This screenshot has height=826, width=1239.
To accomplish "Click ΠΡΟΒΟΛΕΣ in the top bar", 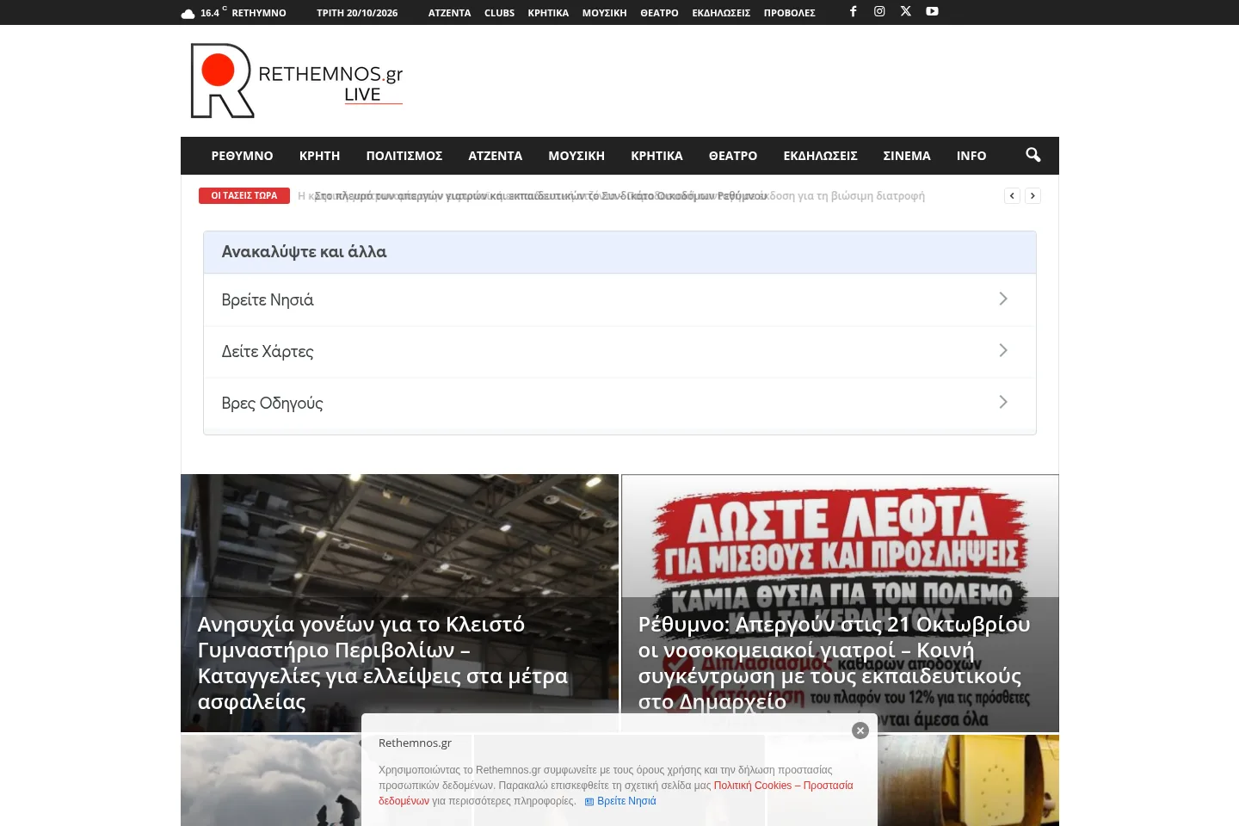I will pos(789,13).
